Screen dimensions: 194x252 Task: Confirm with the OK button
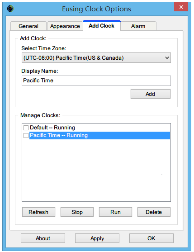pyautogui.click(x=151, y=238)
